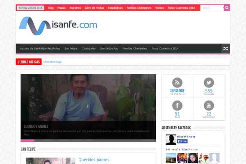Click the Queridos Padres slider caption title
The width and height of the screenshot is (246, 164).
(x=36, y=126)
